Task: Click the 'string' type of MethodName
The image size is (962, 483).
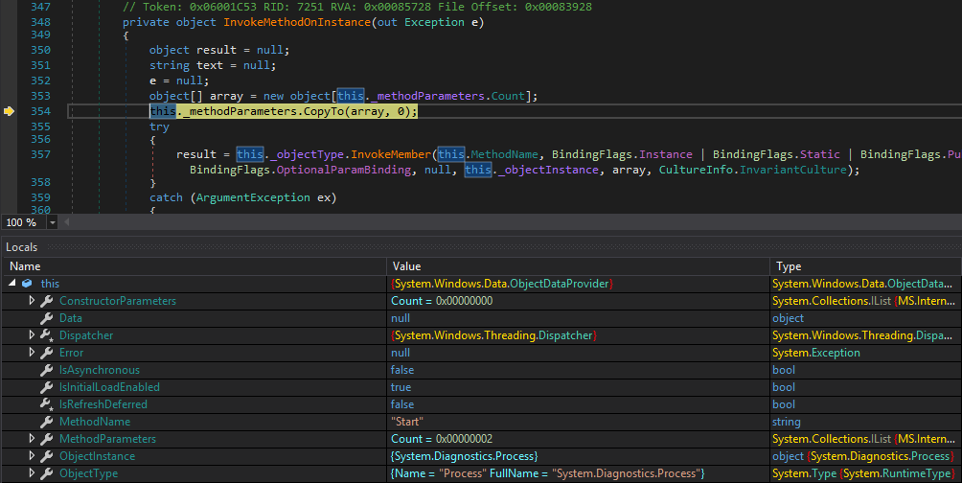Action: 786,422
